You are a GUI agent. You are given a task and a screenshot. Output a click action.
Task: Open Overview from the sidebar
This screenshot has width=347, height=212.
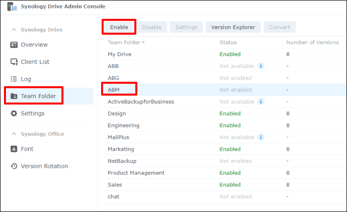[34, 45]
